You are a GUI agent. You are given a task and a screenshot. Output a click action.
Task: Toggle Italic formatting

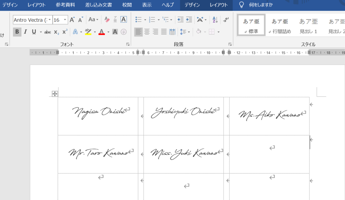point(25,32)
